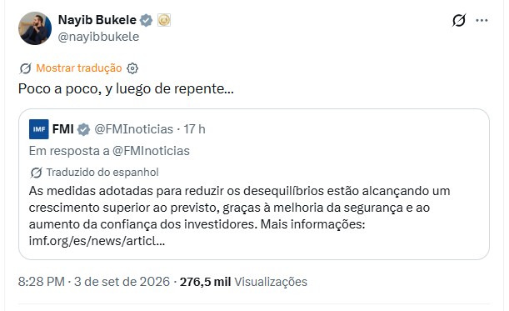Click the gold affiliation badge next to the name

coord(164,21)
